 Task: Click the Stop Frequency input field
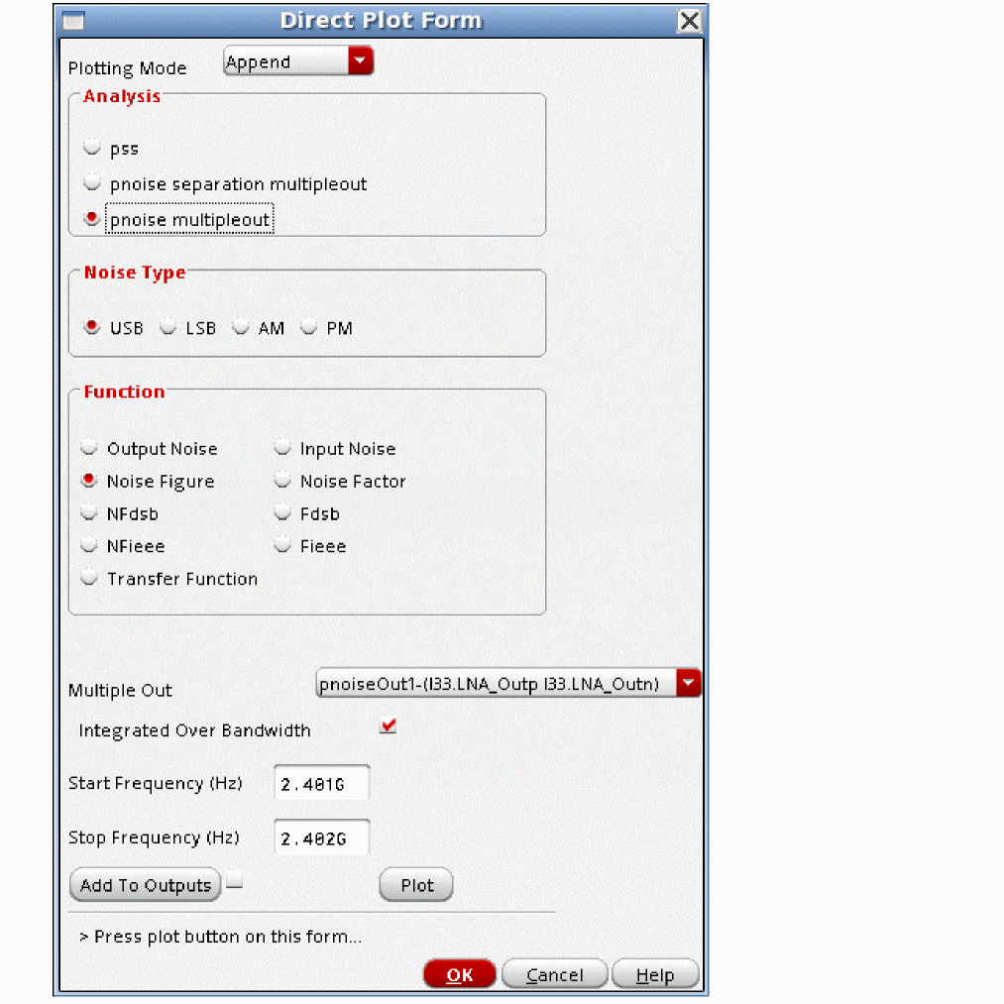click(321, 837)
